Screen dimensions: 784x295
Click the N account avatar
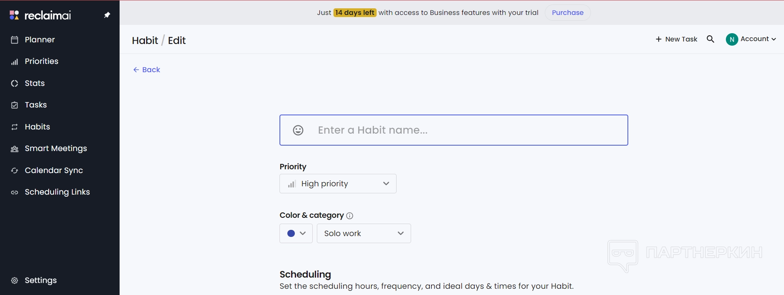(x=732, y=39)
